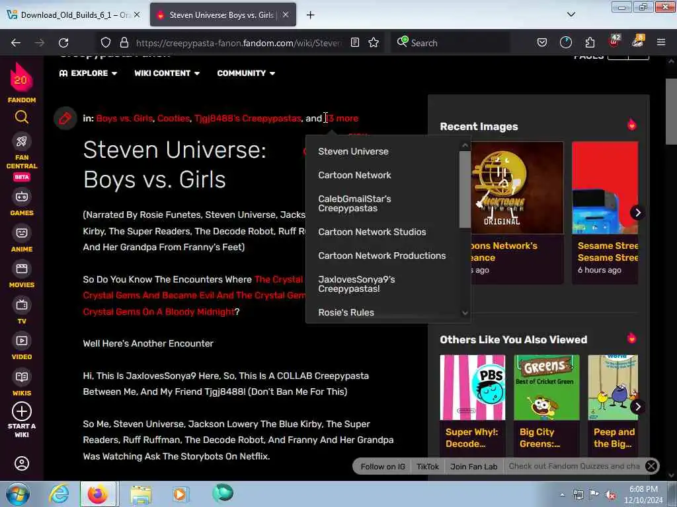This screenshot has height=507, width=677.
Task: Click the shield tracking protection icon
Action: pyautogui.click(x=106, y=42)
